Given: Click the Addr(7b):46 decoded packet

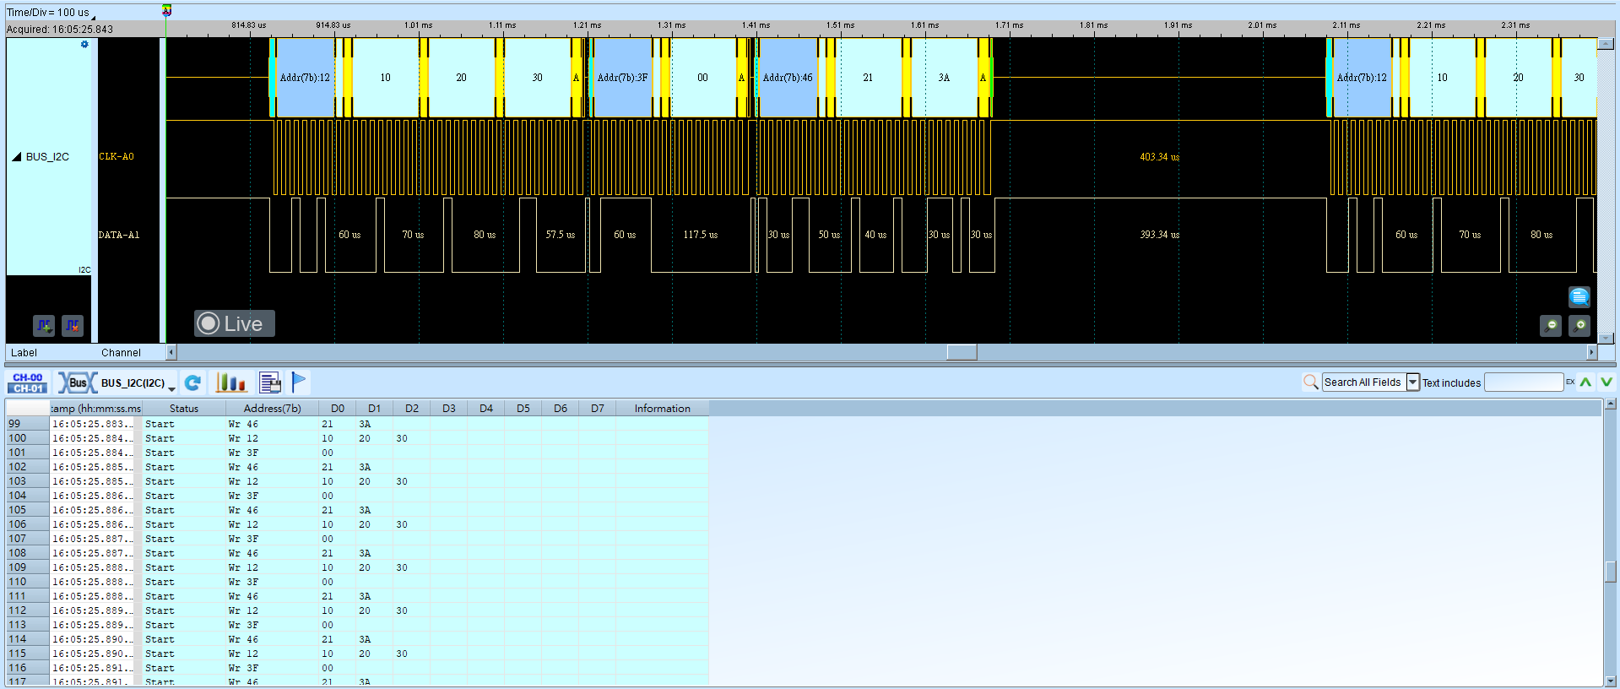Looking at the screenshot, I should click(x=788, y=78).
